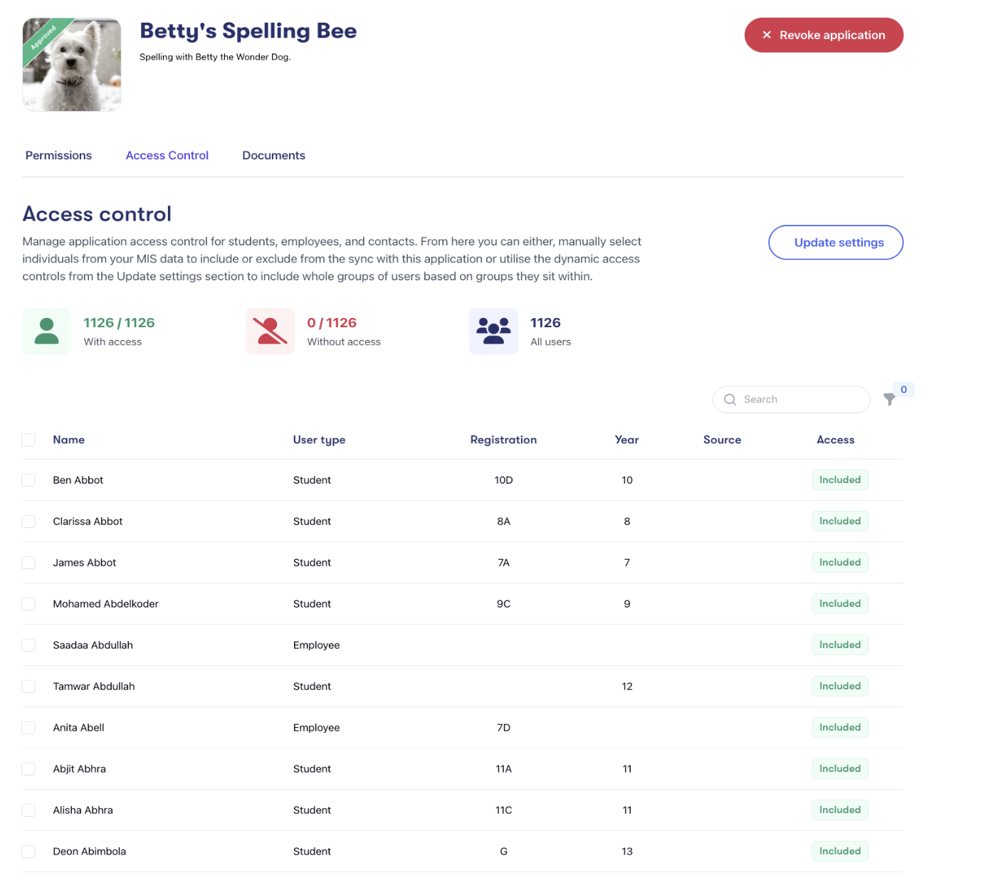Click the Included badge for Anita Abell
Viewport: 1008px width, 885px height.
(840, 728)
